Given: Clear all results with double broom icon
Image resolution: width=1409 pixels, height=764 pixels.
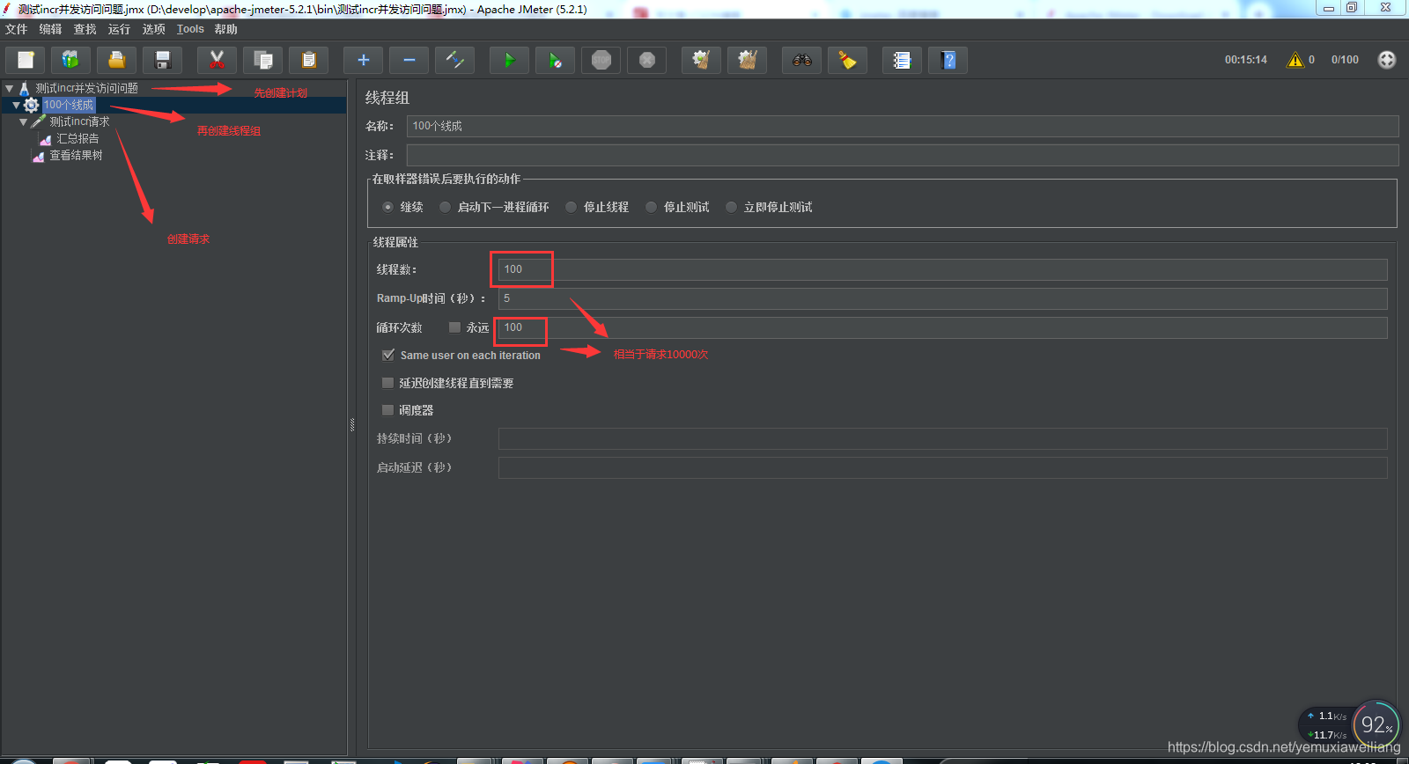Looking at the screenshot, I should pos(747,60).
